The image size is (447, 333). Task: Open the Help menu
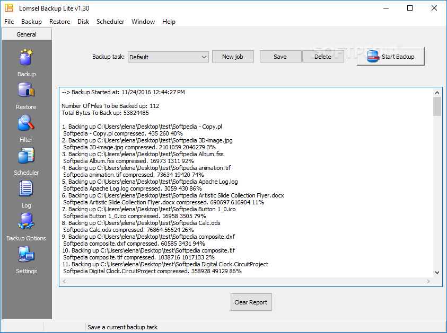click(169, 22)
